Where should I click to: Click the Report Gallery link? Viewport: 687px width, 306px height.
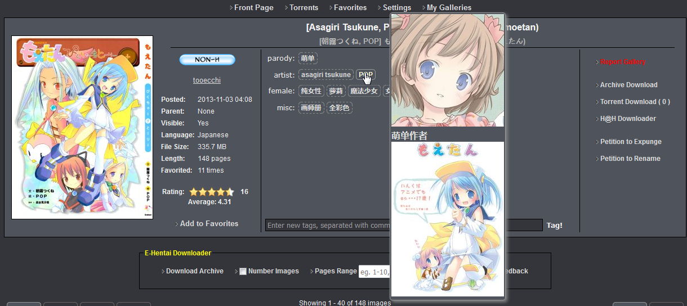point(623,62)
